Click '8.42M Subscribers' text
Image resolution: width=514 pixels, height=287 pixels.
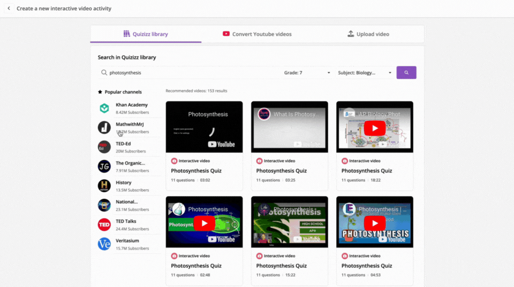coord(132,112)
